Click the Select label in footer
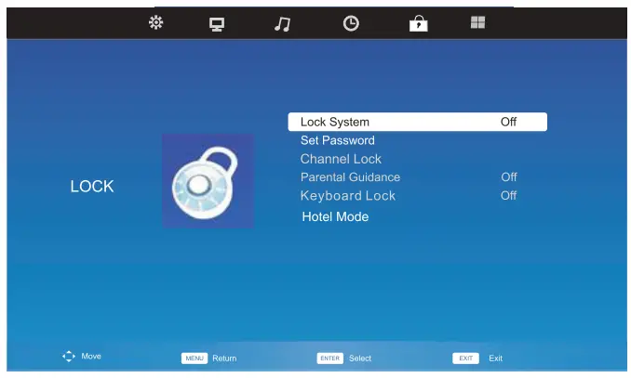Screen dimensions: 631x378 pos(360,358)
